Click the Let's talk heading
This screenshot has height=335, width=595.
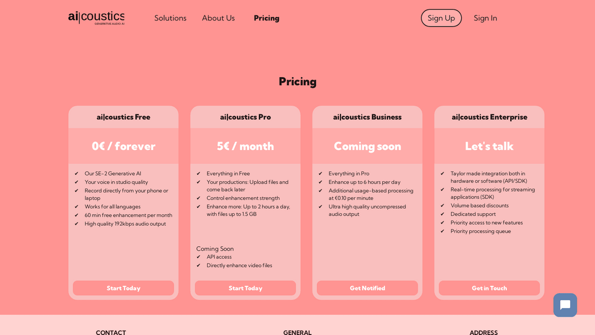(489, 146)
